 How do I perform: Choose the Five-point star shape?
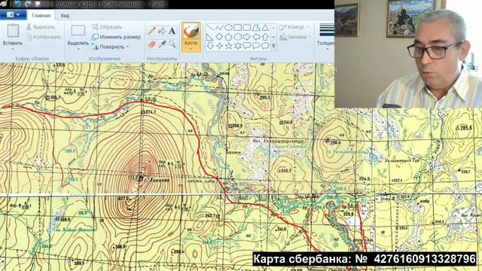coord(228,46)
